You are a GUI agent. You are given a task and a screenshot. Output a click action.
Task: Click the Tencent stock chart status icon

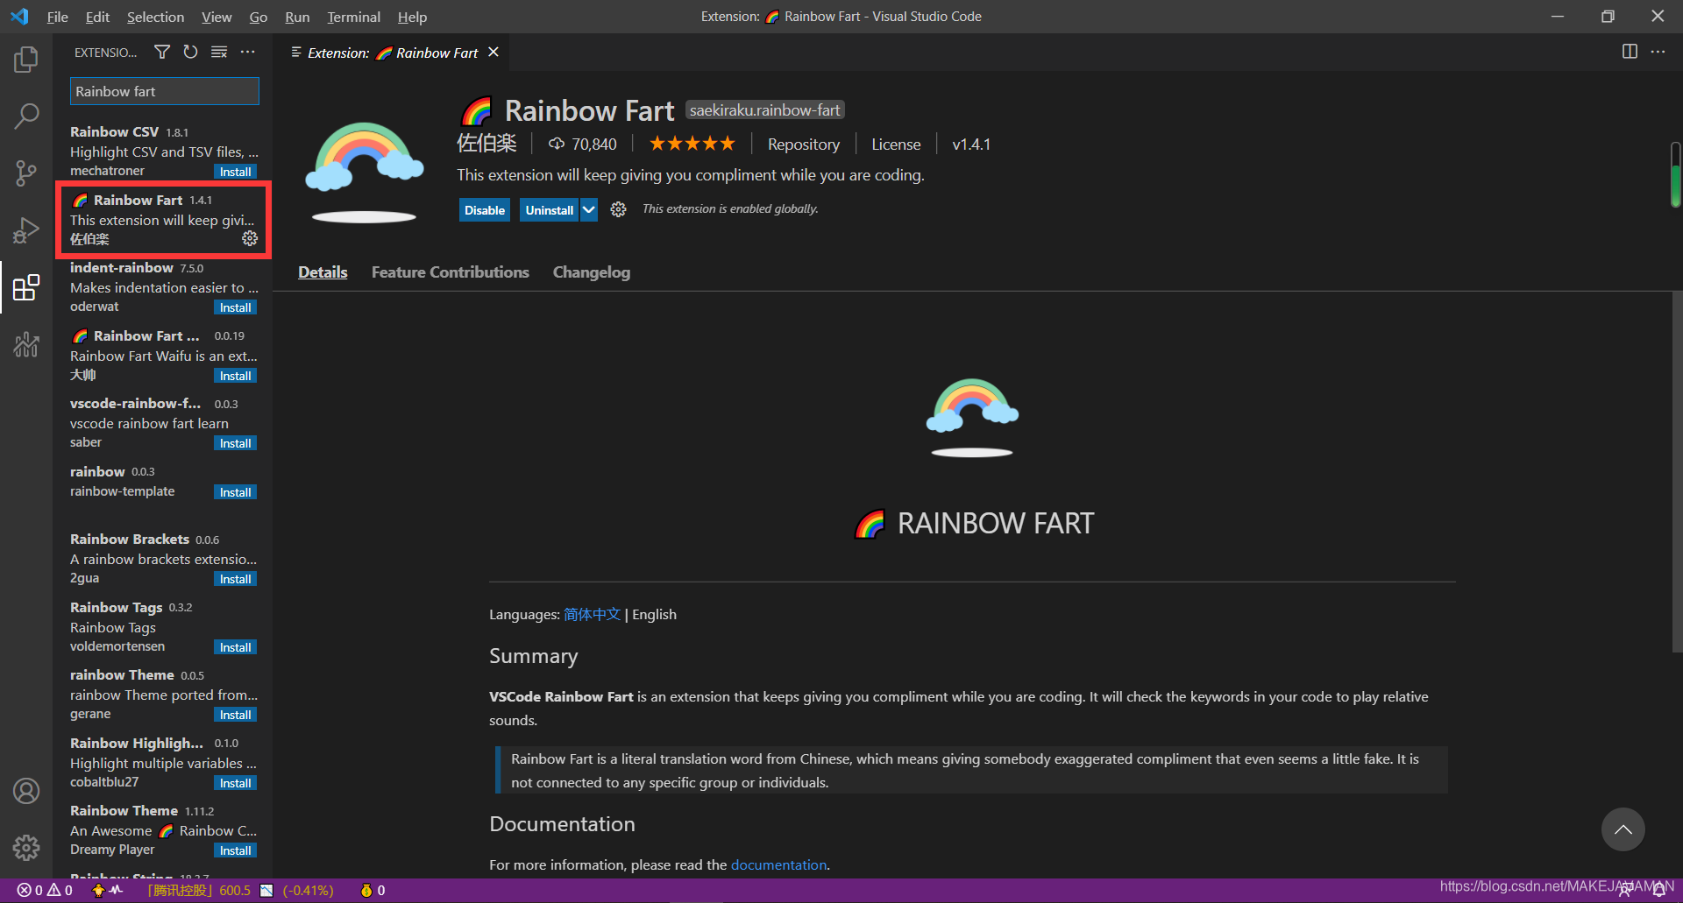pyautogui.click(x=266, y=890)
